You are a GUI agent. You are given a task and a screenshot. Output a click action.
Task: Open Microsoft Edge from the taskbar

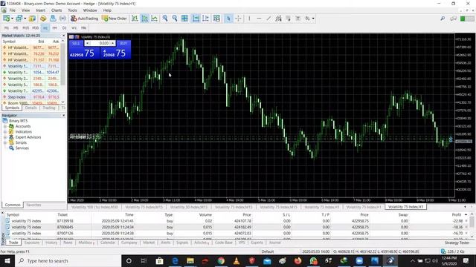(x=175, y=260)
